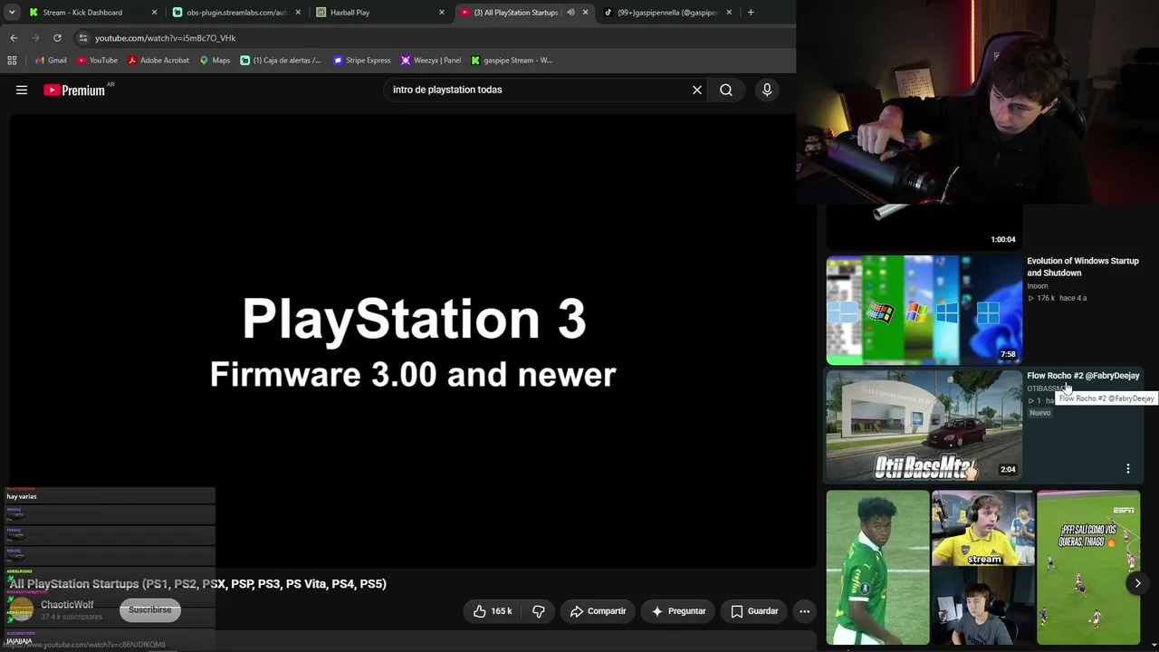Click the browser address bar URL

coord(166,38)
